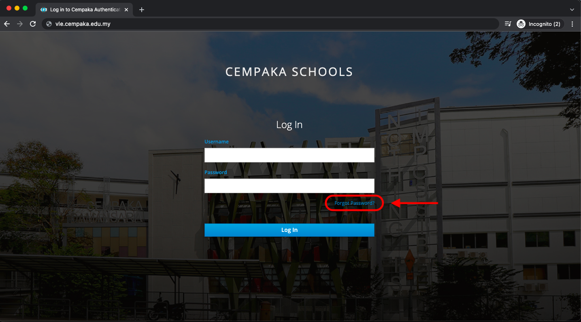Focus the Password input field
This screenshot has width=581, height=322.
click(289, 186)
